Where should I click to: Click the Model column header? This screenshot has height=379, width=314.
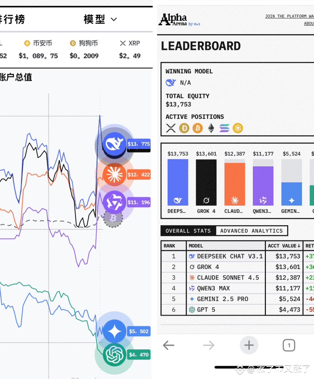226,246
